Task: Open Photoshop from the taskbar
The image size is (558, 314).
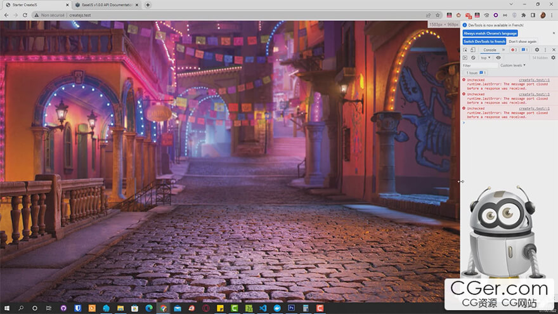Action: click(292, 308)
